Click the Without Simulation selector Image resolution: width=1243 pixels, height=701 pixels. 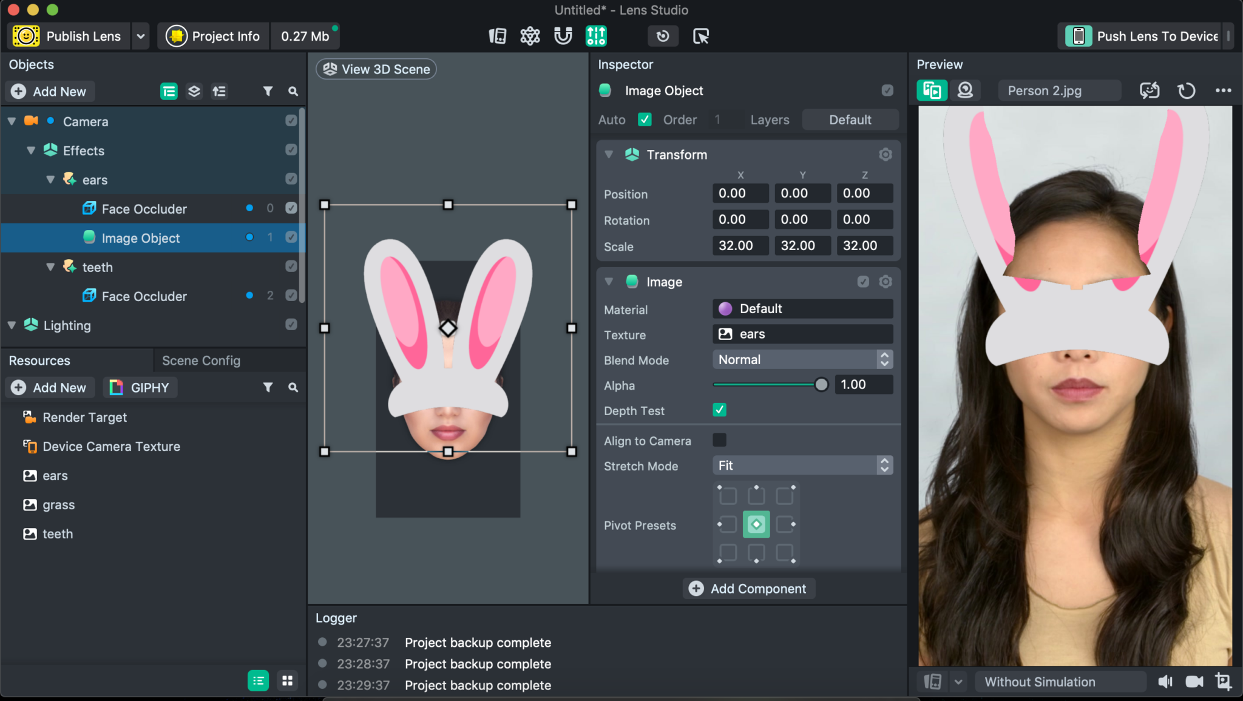pyautogui.click(x=1059, y=681)
